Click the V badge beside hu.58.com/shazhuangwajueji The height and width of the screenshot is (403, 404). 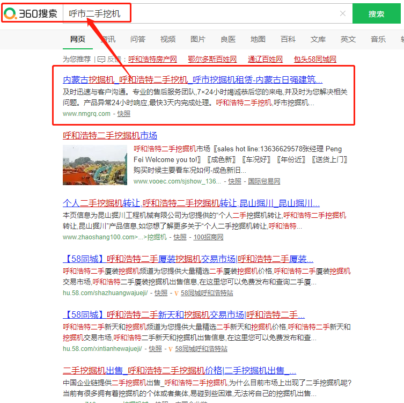point(177,293)
